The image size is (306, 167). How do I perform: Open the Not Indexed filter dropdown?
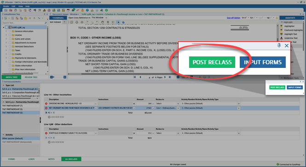(64, 22)
